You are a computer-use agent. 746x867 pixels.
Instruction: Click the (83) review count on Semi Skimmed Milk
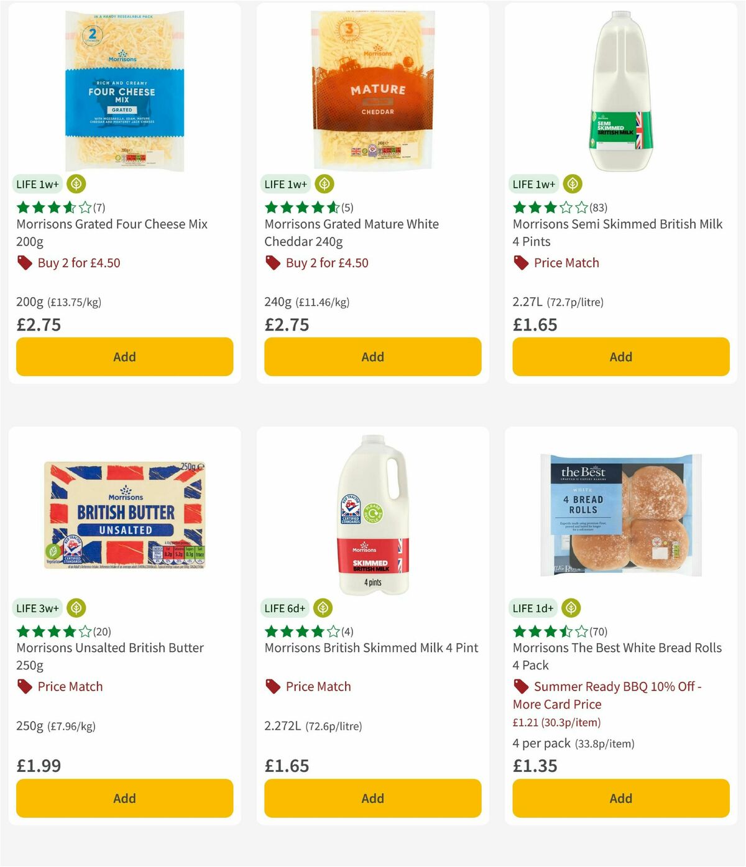599,208
